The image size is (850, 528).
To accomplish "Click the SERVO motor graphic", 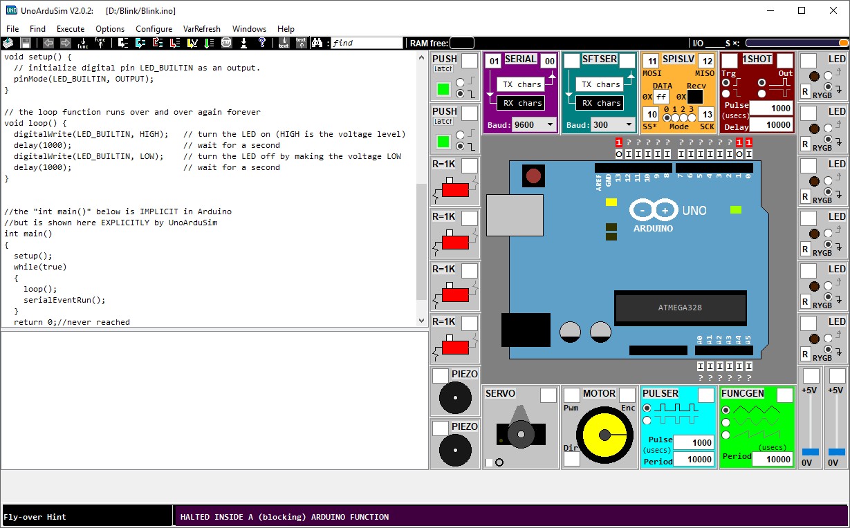I will pos(521,428).
